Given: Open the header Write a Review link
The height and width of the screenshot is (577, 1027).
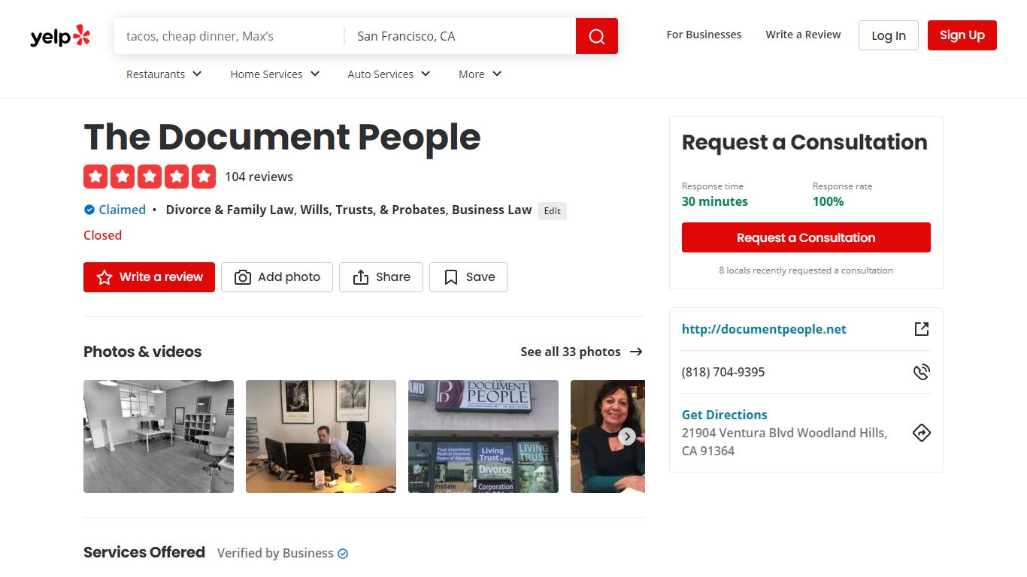Looking at the screenshot, I should pyautogui.click(x=803, y=35).
